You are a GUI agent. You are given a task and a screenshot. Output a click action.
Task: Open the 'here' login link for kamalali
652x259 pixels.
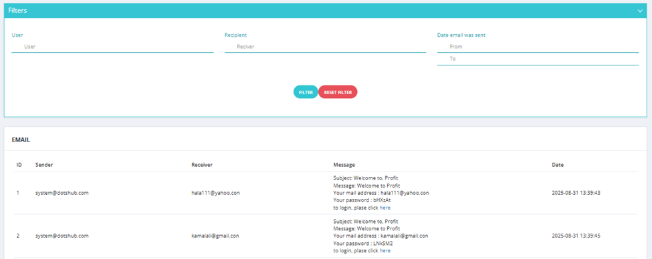tap(385, 251)
